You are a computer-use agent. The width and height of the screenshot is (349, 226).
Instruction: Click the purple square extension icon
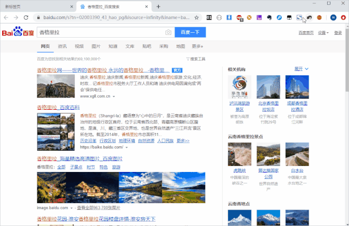click(259, 17)
